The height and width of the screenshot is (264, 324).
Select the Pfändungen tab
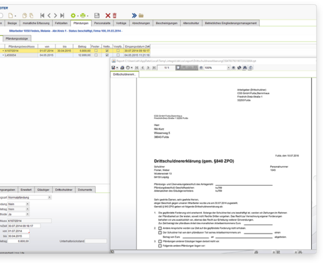pyautogui.click(x=81, y=23)
